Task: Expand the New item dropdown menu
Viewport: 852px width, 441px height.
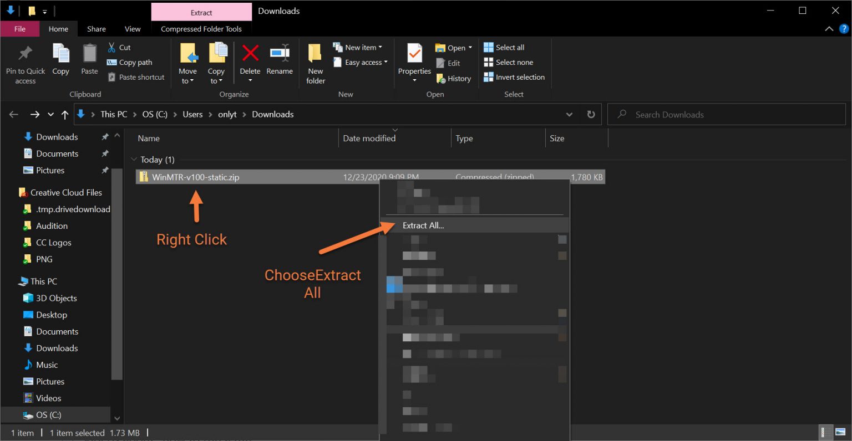Action: click(x=359, y=47)
